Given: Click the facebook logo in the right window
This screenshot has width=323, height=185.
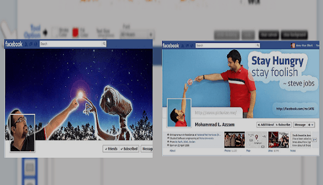Looking at the screenshot, I should click(171, 45).
